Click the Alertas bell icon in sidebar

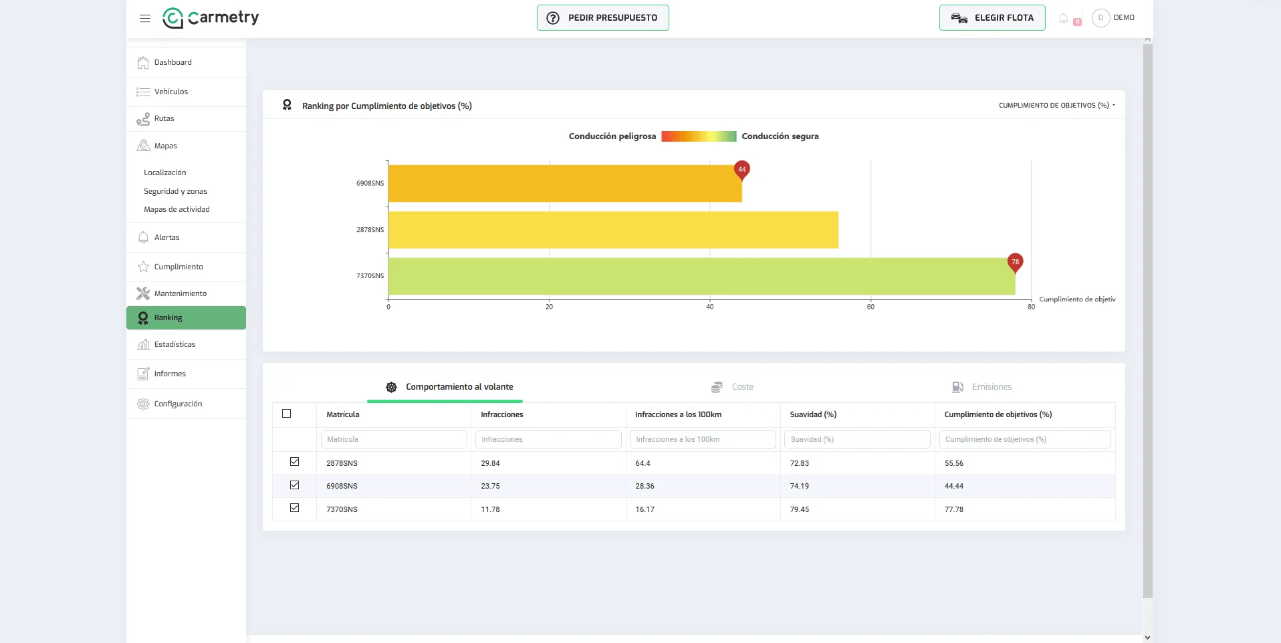(143, 237)
